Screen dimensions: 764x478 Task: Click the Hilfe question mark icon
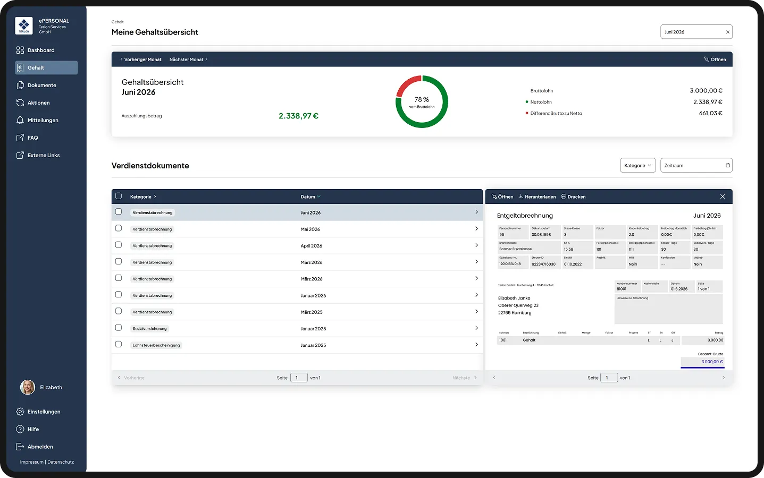pos(20,429)
